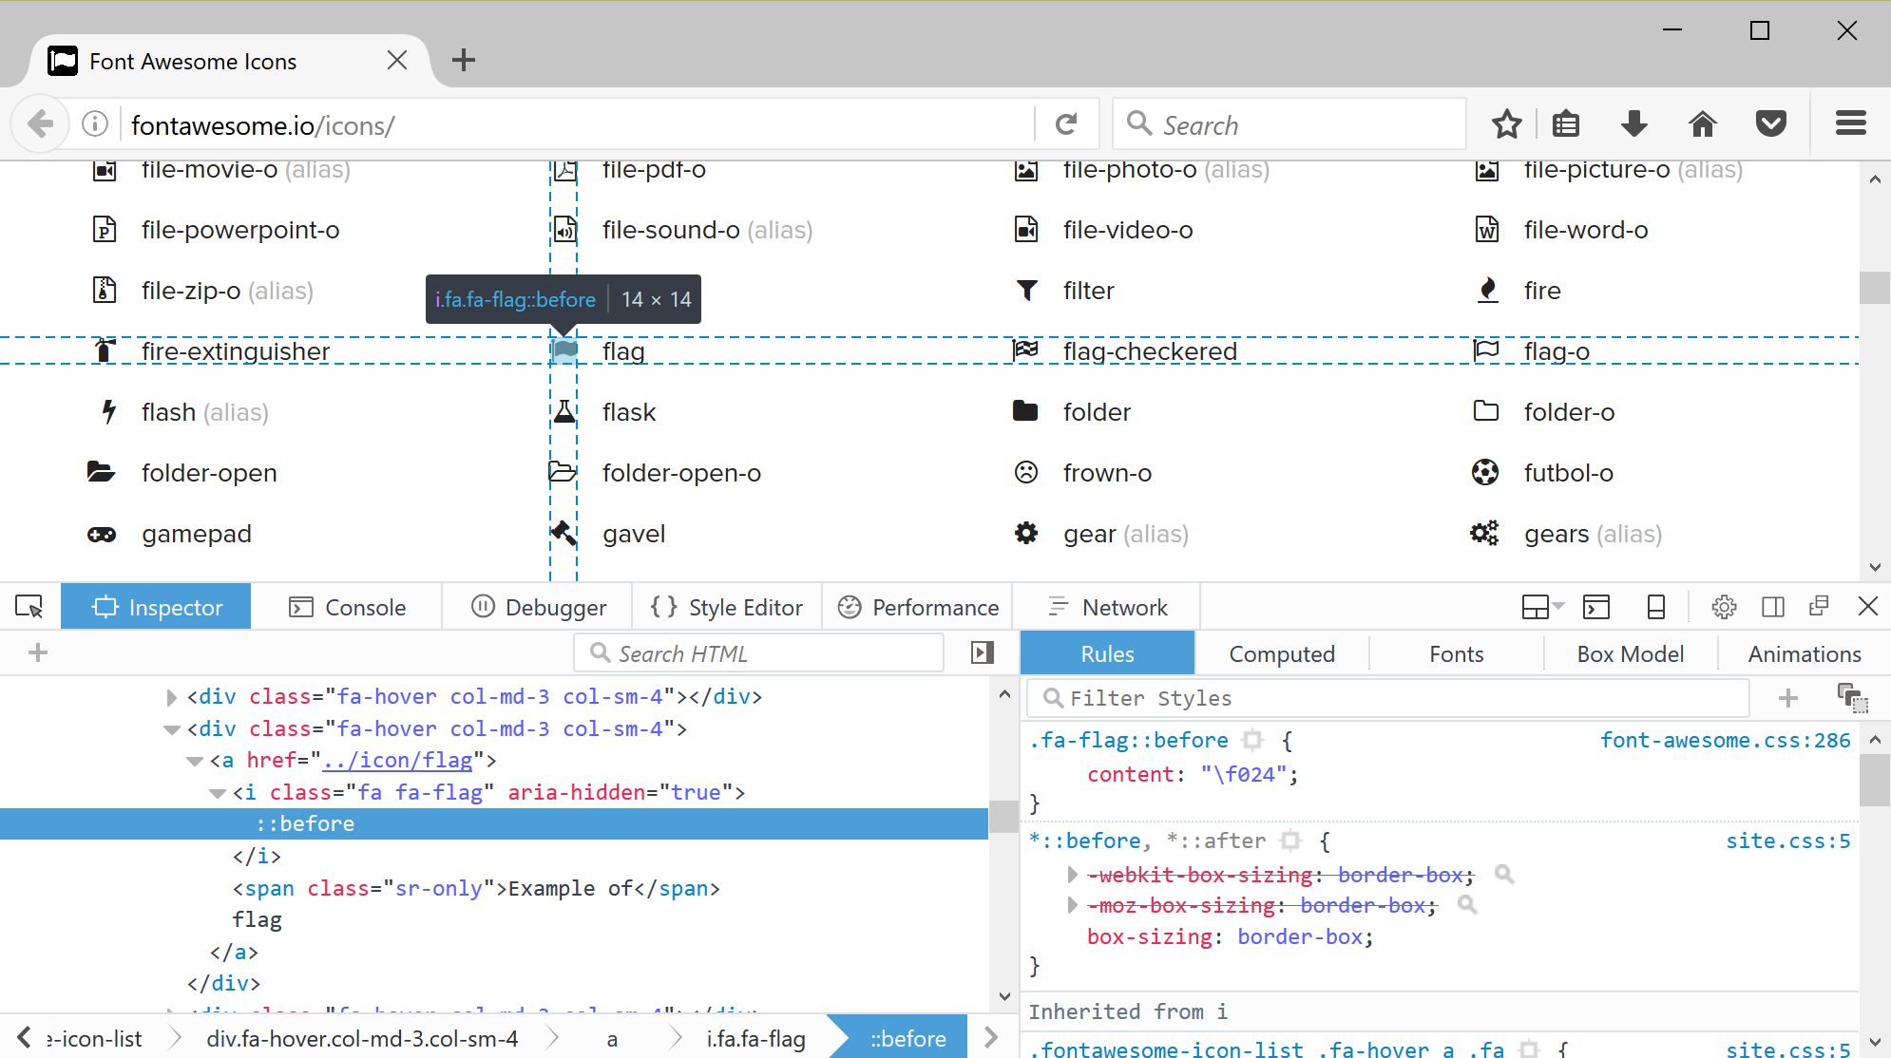Viewport: 1891px width, 1058px height.
Task: Open the hamburger browser menu
Action: point(1850,123)
